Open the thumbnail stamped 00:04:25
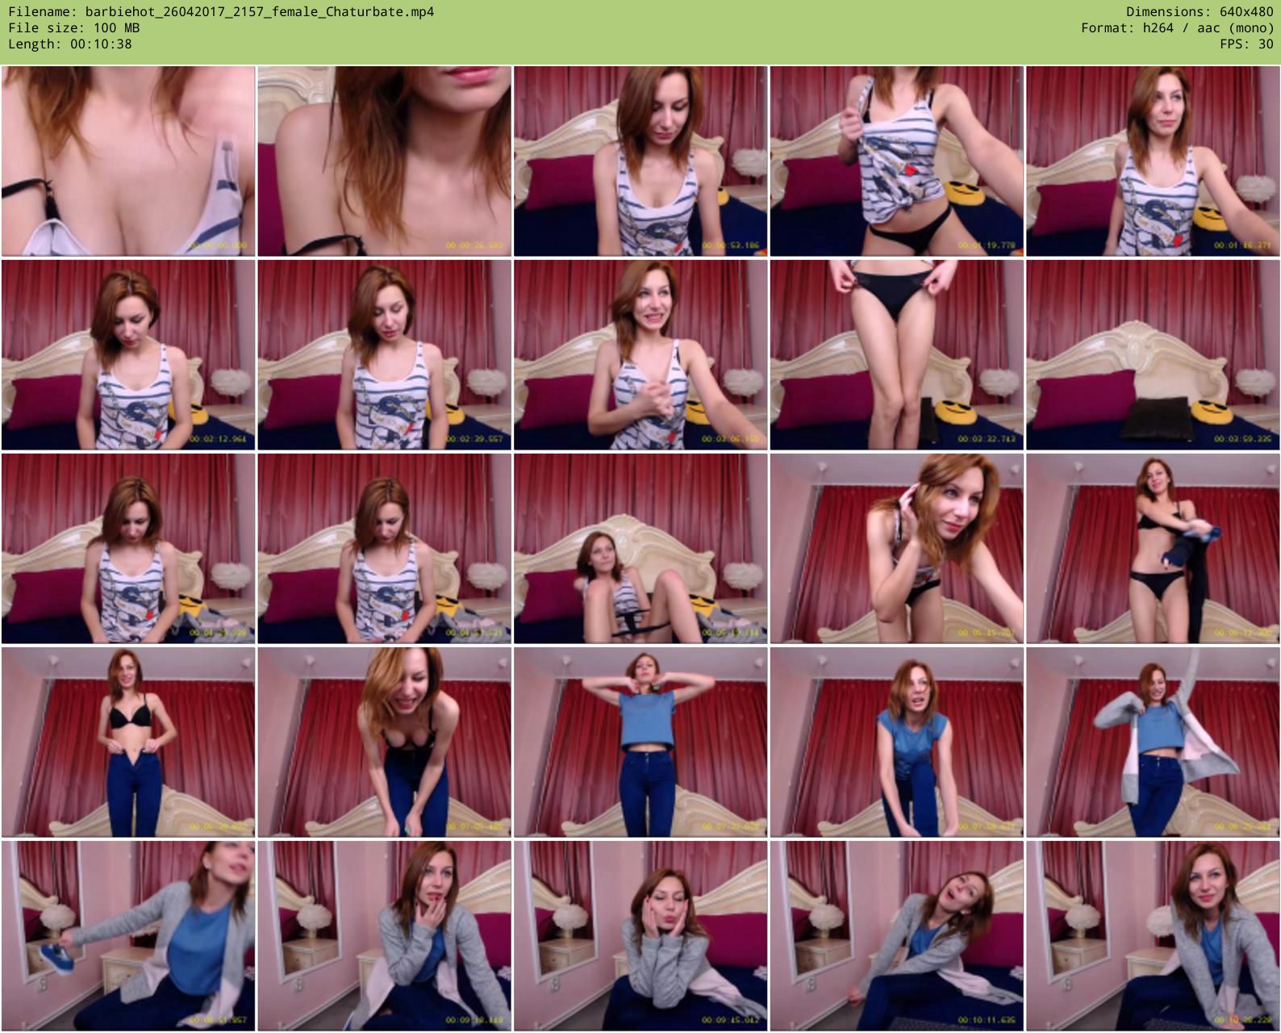 click(x=128, y=548)
